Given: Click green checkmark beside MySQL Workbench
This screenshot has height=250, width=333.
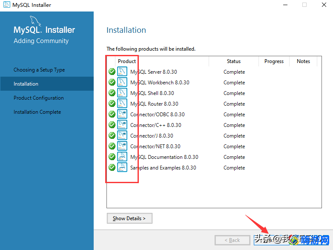Looking at the screenshot, I should 112,82.
